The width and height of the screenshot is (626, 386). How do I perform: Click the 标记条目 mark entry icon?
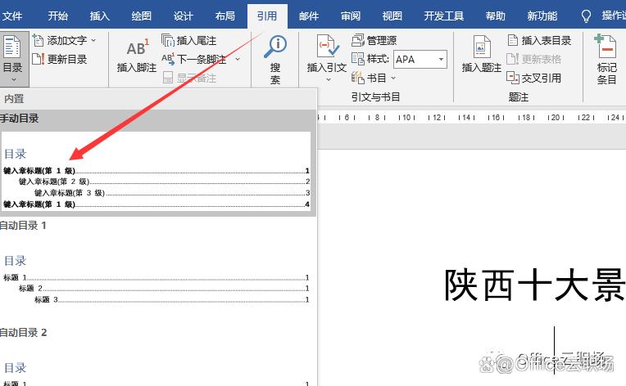click(x=606, y=49)
